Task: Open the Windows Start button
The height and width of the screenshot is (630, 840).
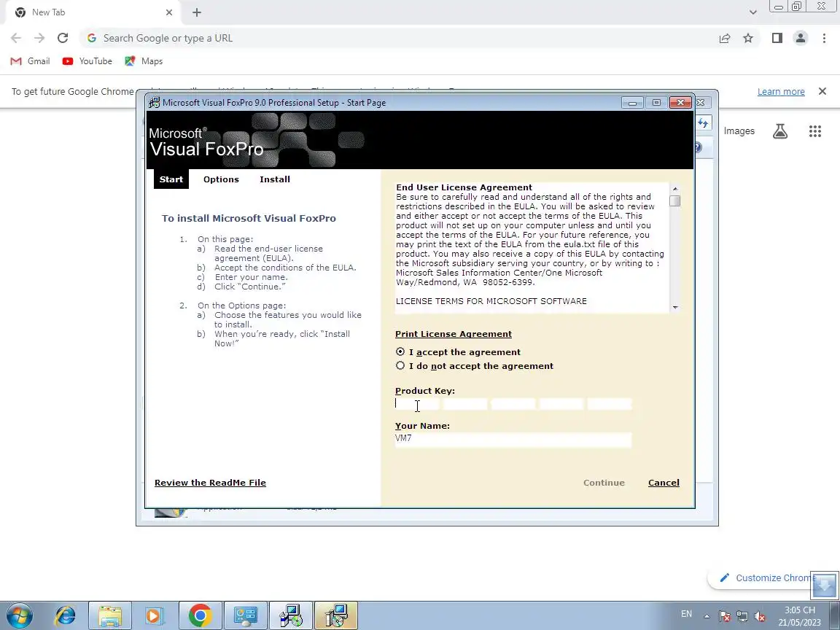Action: pyautogui.click(x=19, y=615)
